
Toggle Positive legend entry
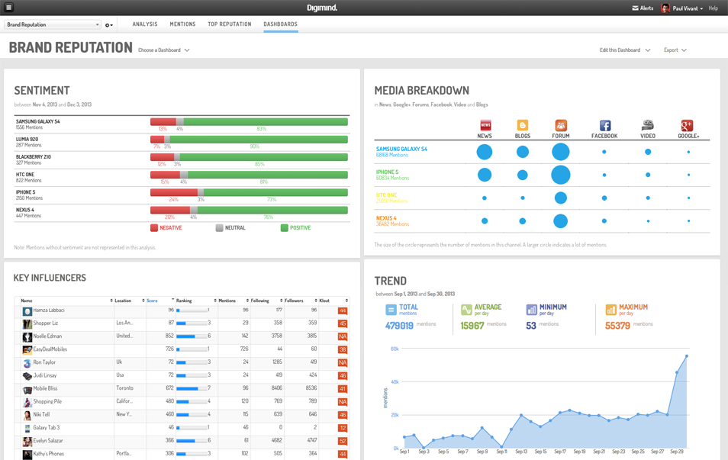296,228
